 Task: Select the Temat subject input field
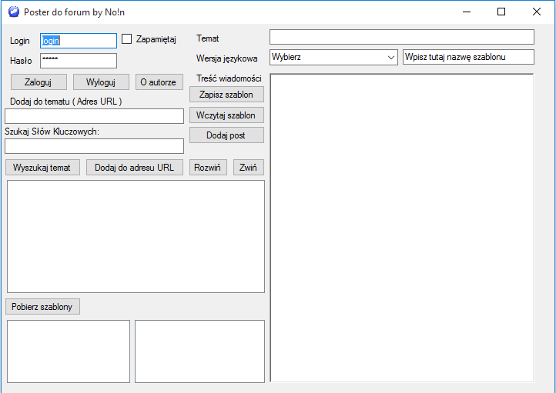(x=401, y=37)
